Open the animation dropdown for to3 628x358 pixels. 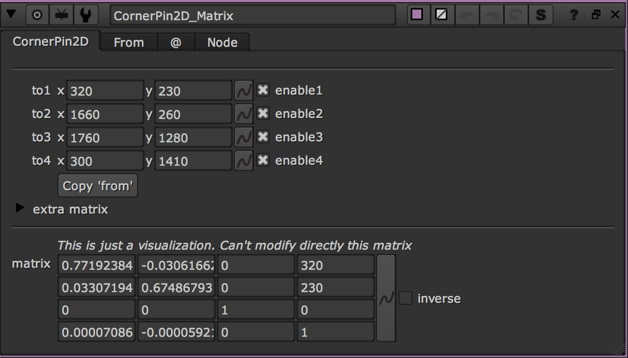click(x=243, y=137)
